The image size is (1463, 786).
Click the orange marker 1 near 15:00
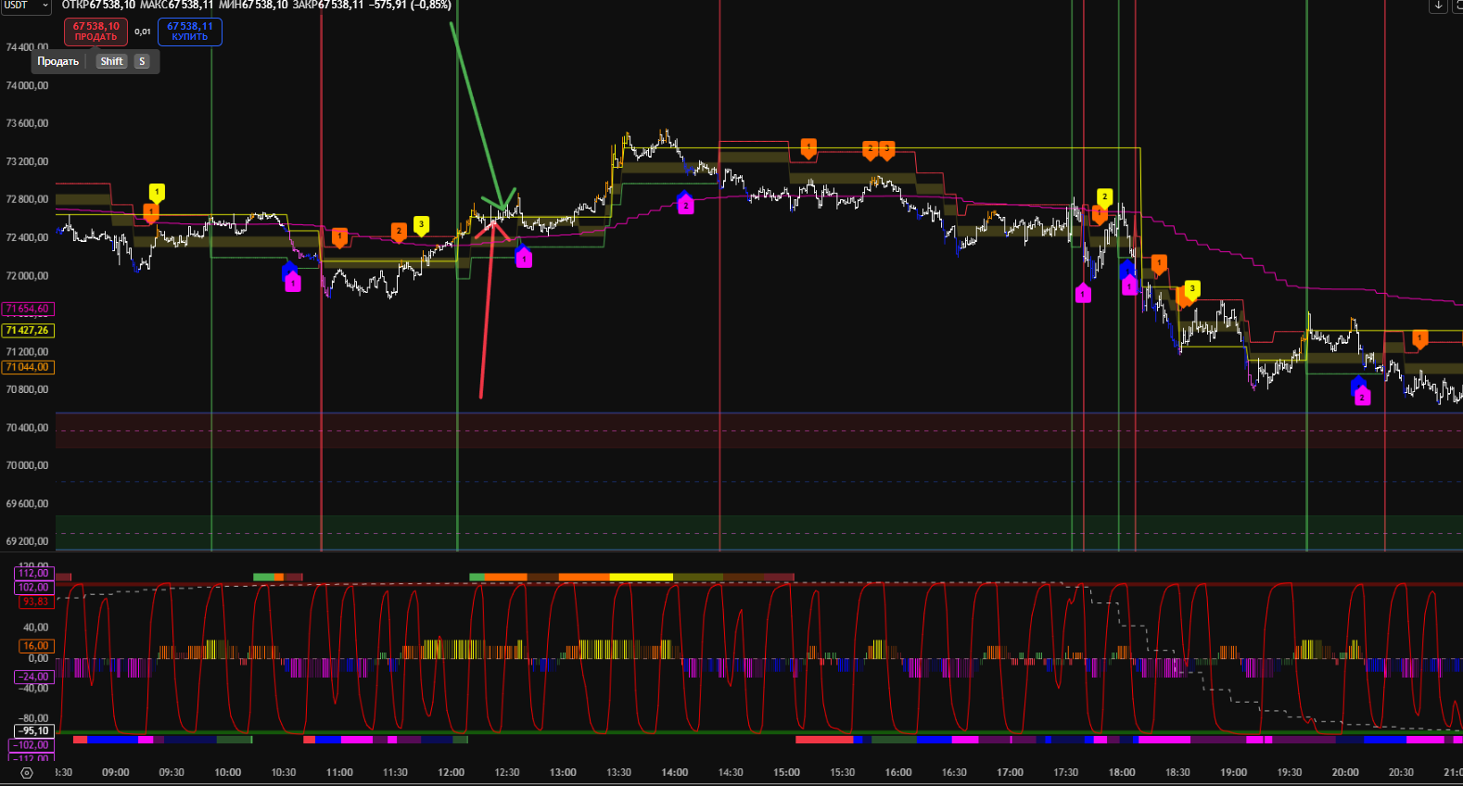(808, 147)
